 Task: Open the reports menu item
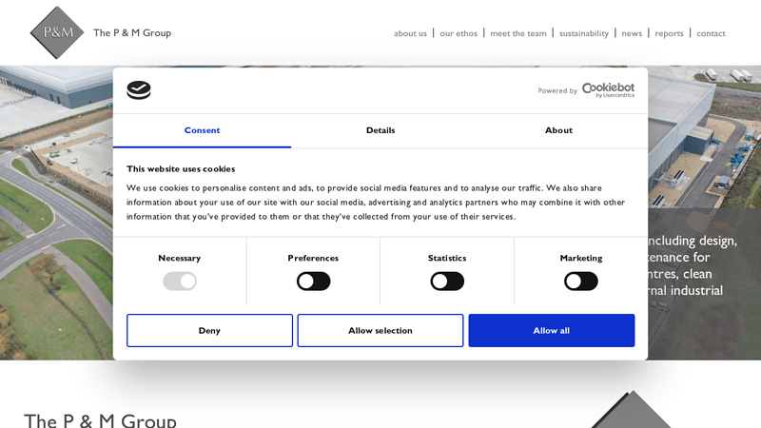point(670,33)
